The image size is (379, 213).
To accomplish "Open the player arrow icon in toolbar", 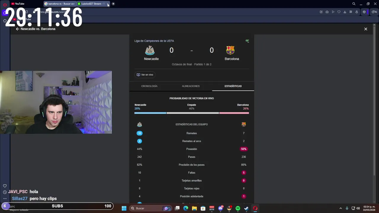I will click(333, 12).
